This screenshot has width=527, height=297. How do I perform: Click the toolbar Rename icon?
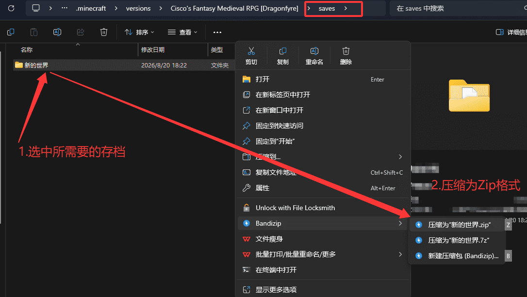pyautogui.click(x=57, y=32)
